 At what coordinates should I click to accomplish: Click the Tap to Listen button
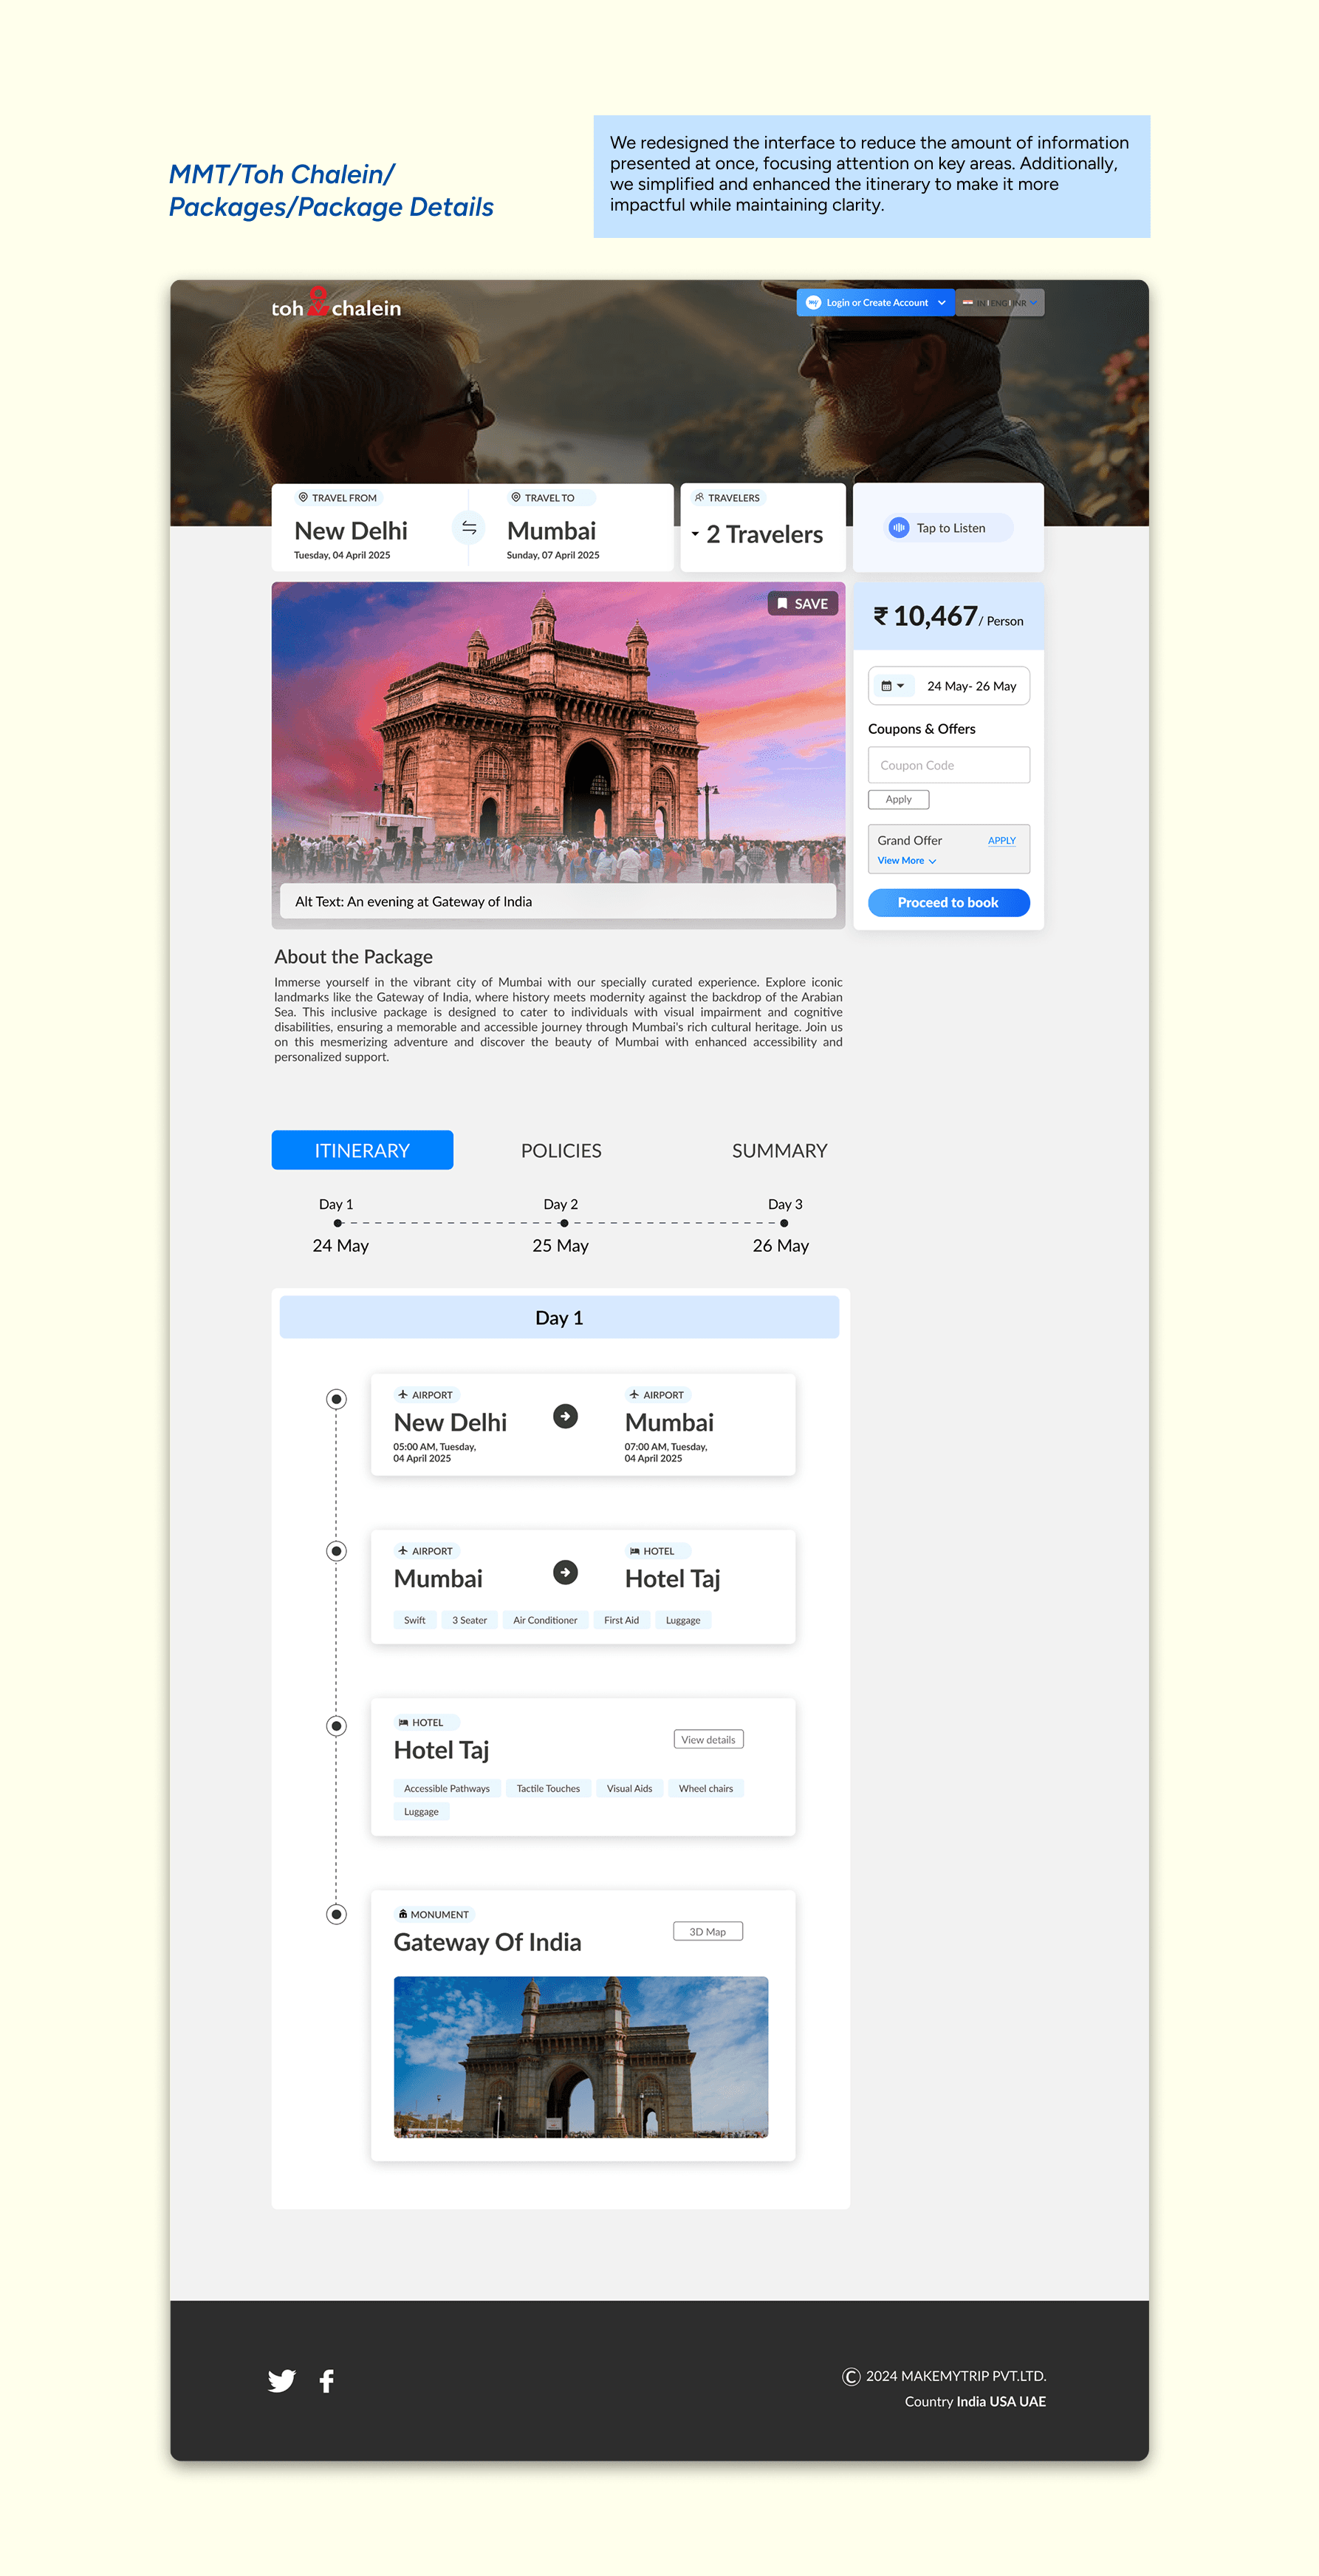(948, 528)
